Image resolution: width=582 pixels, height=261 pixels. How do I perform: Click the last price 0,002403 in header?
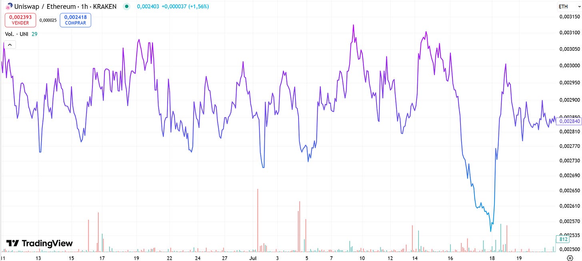[x=147, y=6]
